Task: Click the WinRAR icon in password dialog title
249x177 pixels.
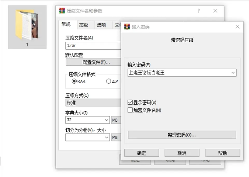Action: click(127, 27)
